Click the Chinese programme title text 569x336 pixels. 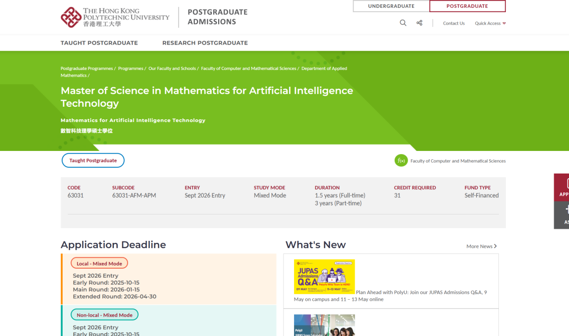click(87, 131)
